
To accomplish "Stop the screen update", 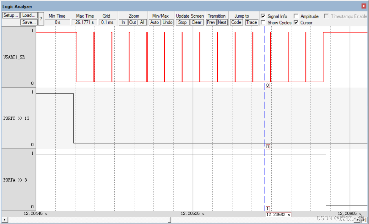I will tap(182, 22).
